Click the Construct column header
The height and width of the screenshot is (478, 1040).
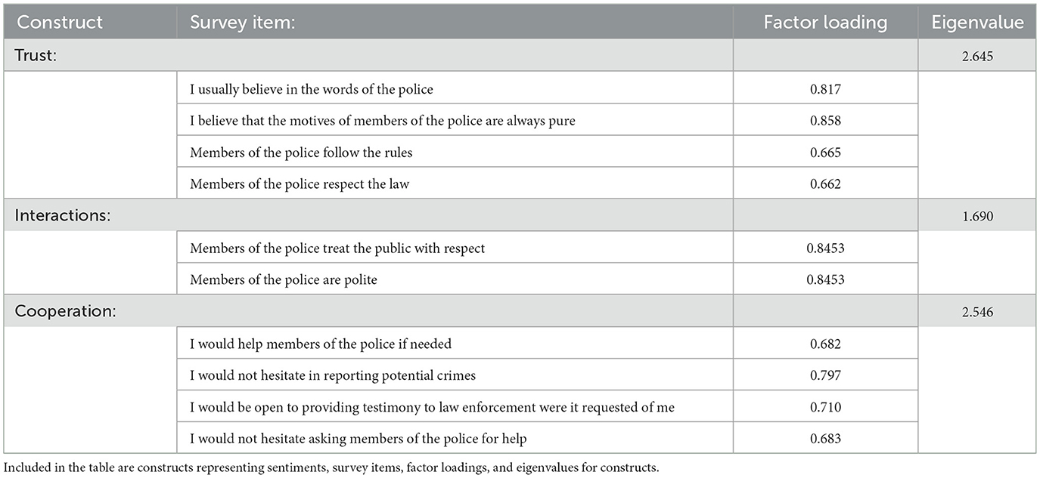click(x=60, y=23)
